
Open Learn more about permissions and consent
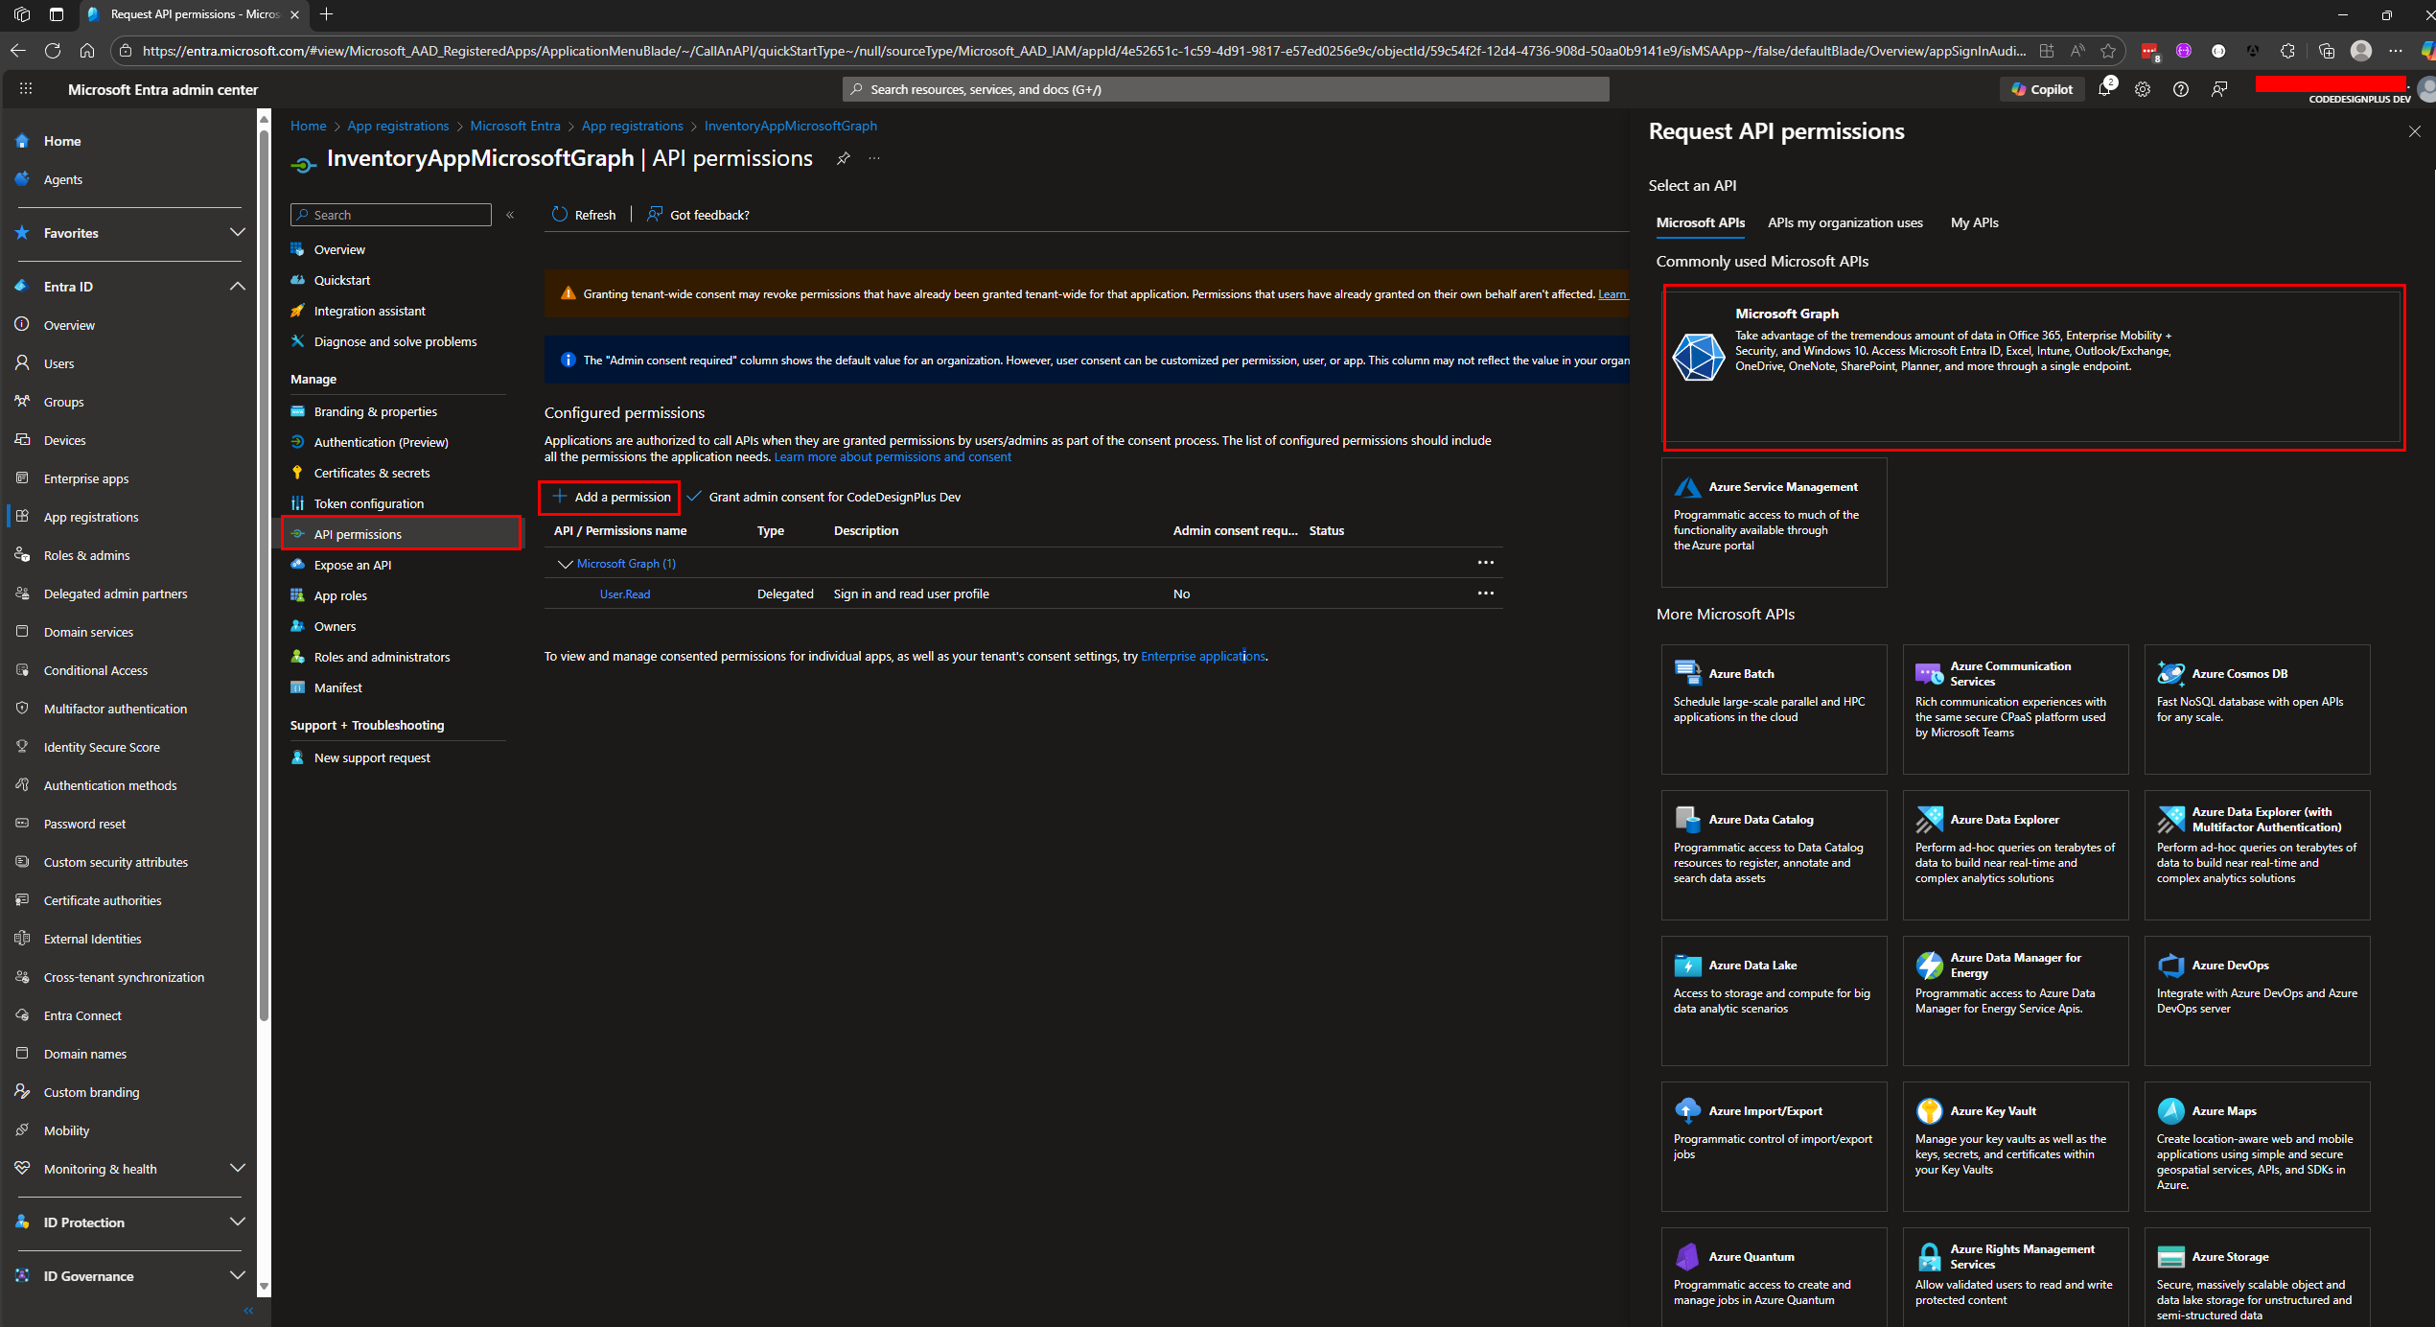893,457
